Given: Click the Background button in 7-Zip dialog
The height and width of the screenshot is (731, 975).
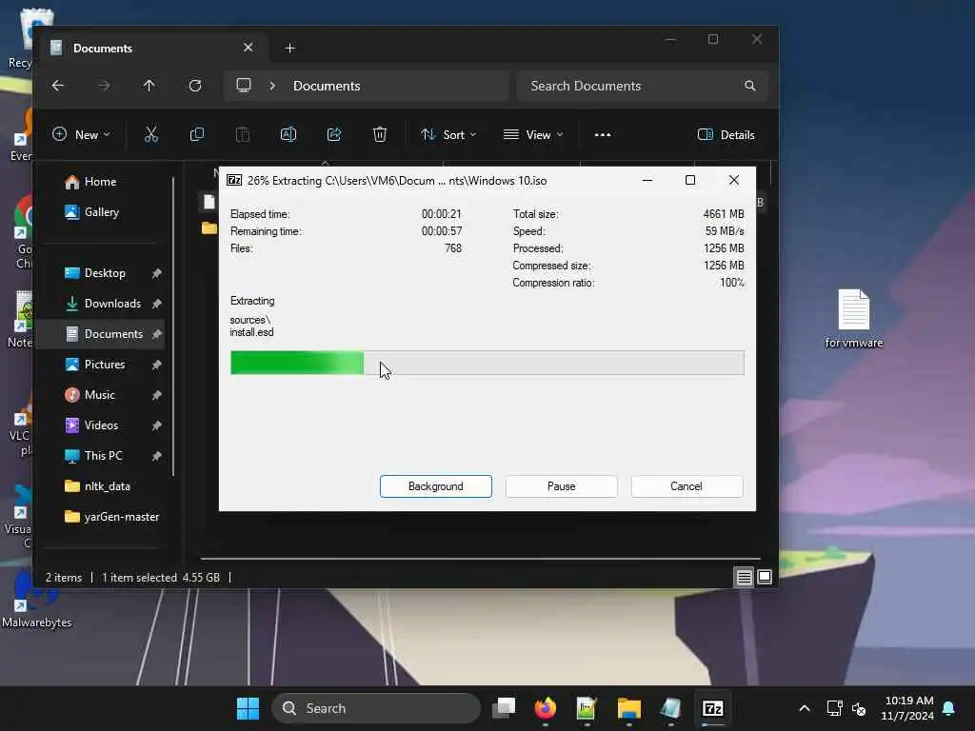Looking at the screenshot, I should tap(435, 486).
